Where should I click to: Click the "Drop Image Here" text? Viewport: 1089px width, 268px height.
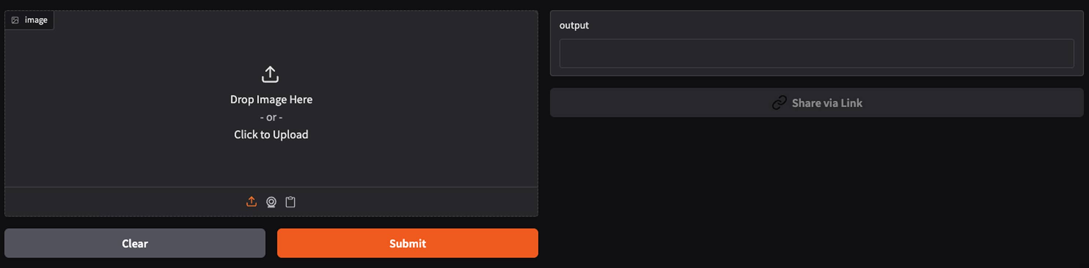[x=271, y=100]
